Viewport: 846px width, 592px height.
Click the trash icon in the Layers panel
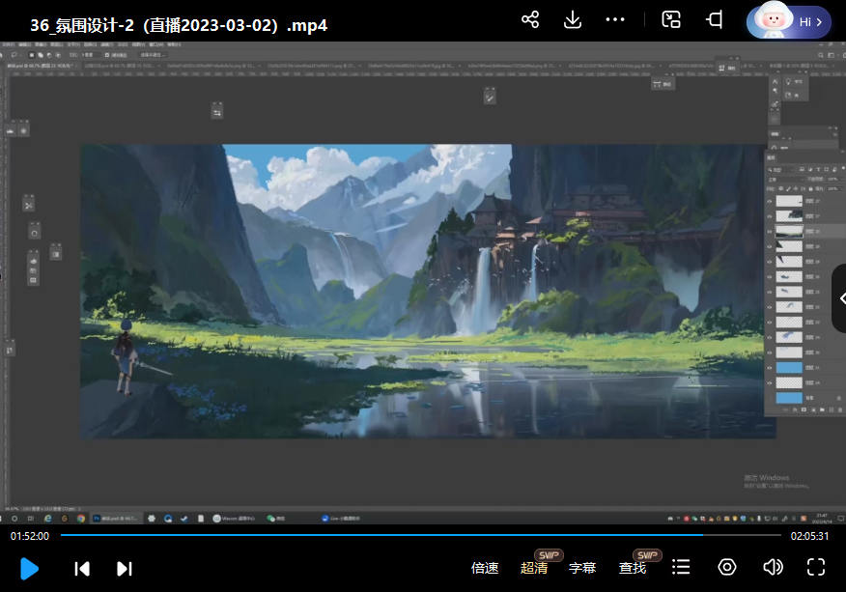click(839, 410)
